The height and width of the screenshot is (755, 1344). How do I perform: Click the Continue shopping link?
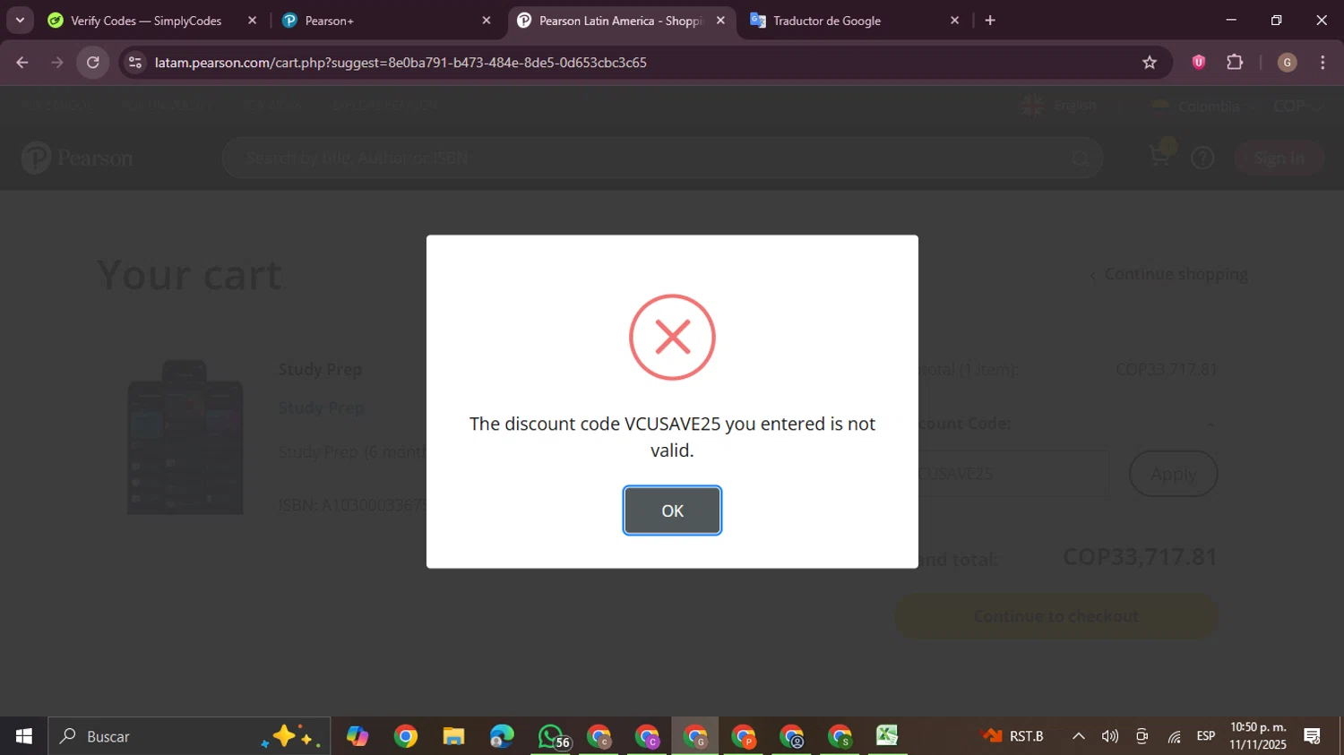1168,274
